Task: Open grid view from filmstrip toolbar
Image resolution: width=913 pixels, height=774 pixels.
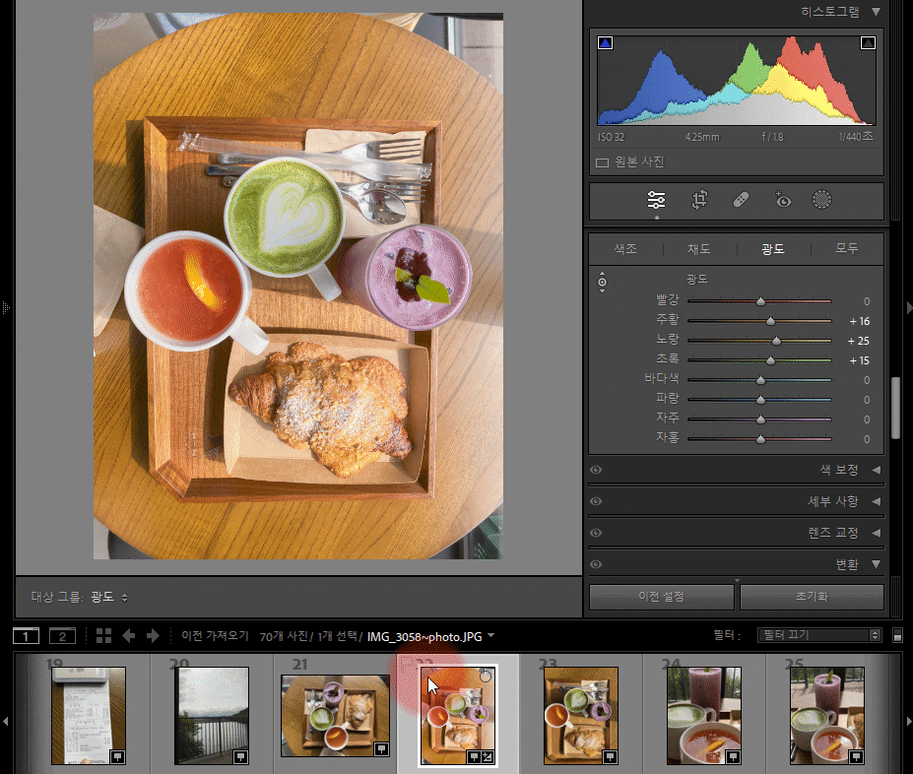Action: [x=103, y=636]
